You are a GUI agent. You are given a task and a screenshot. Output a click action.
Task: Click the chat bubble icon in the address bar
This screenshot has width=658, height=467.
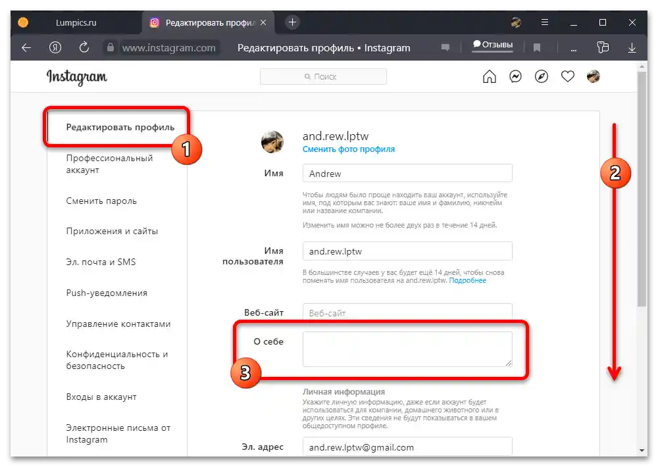445,47
